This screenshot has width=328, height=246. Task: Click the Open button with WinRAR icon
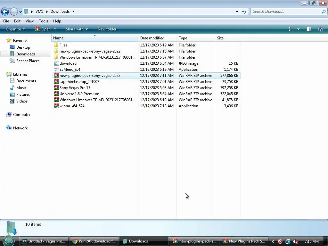tap(43, 29)
